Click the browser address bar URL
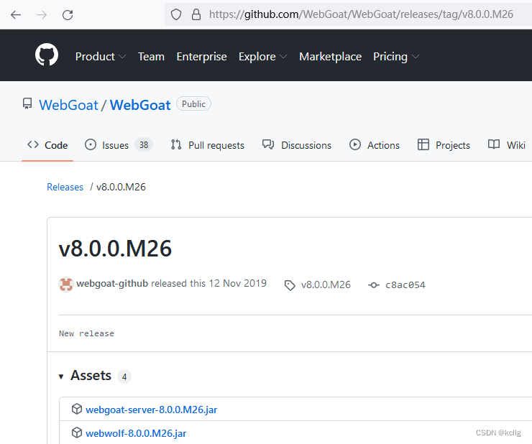Image resolution: width=532 pixels, height=444 pixels. [x=361, y=14]
